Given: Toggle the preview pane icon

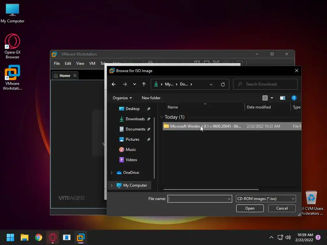Looking at the screenshot, I should [x=283, y=98].
